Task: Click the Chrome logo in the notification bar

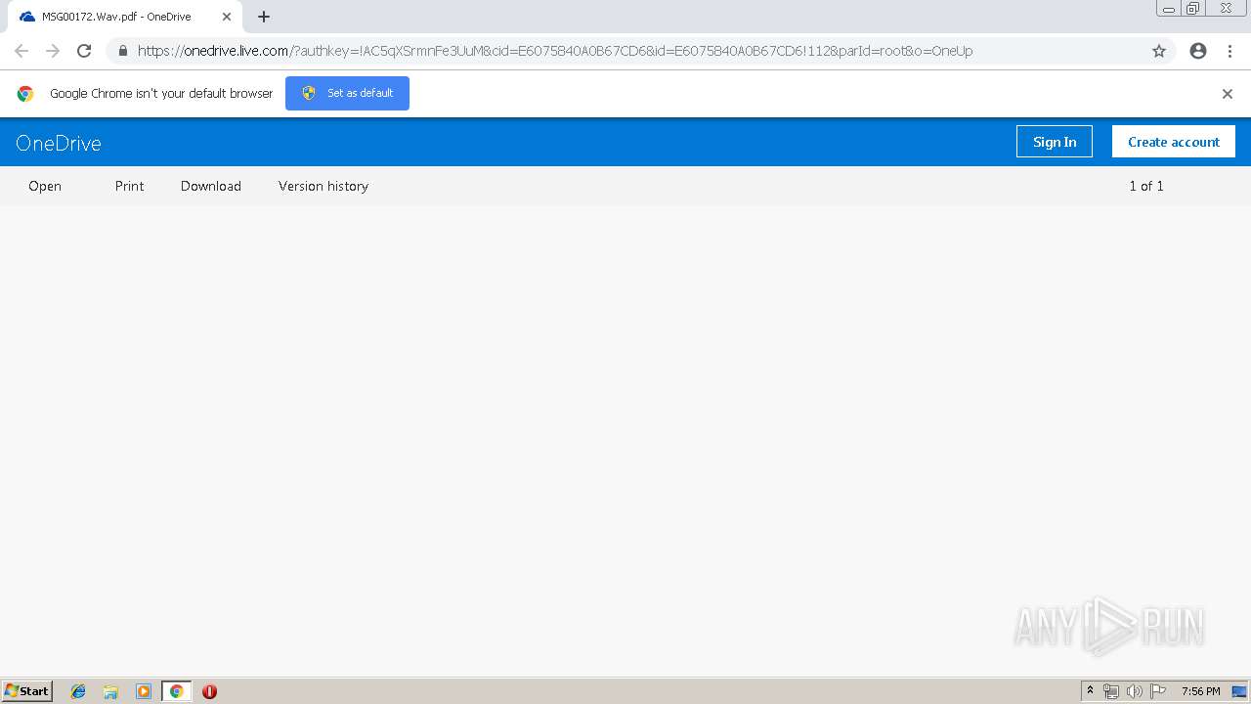Action: click(x=25, y=94)
